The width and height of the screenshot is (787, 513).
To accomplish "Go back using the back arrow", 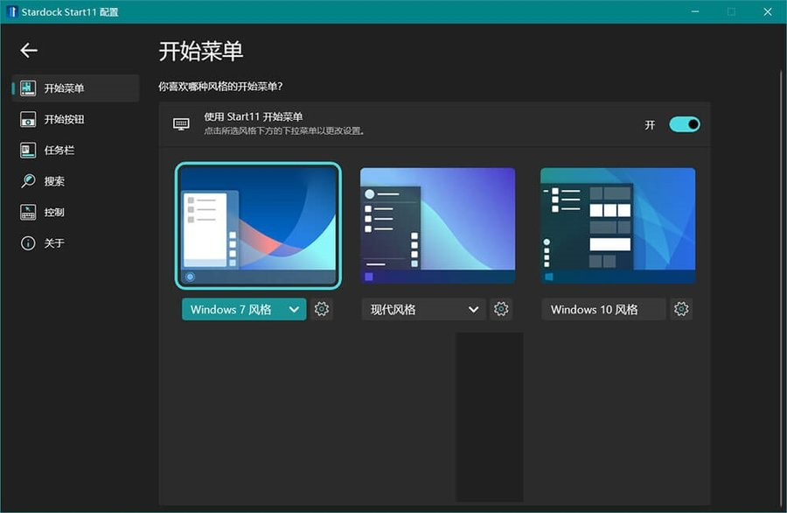I will pyautogui.click(x=29, y=50).
